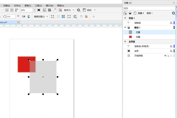
Task: Select the 辅助线 row under 页面 1
Action: point(149,23)
